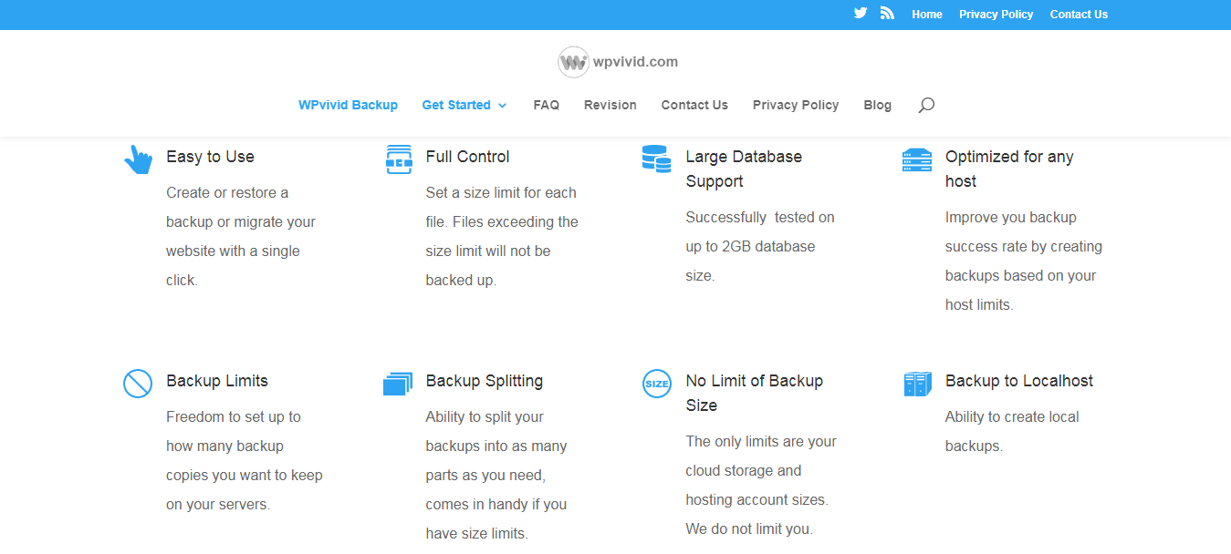Click 'Ability to split your backups' paragraph
Image resolution: width=1231 pixels, height=554 pixels.
tap(496, 475)
